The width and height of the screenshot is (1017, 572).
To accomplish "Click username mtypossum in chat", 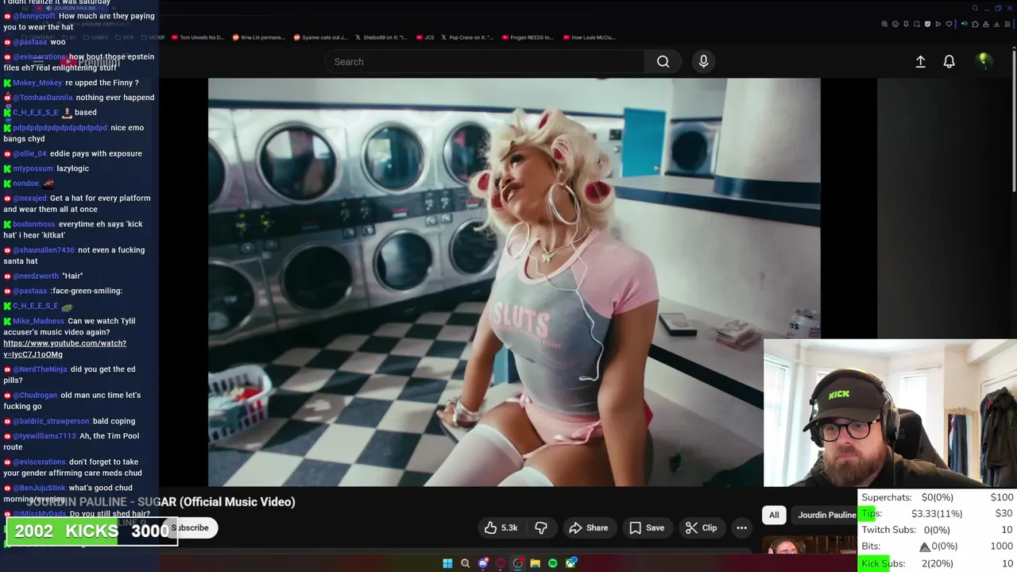I will point(33,168).
